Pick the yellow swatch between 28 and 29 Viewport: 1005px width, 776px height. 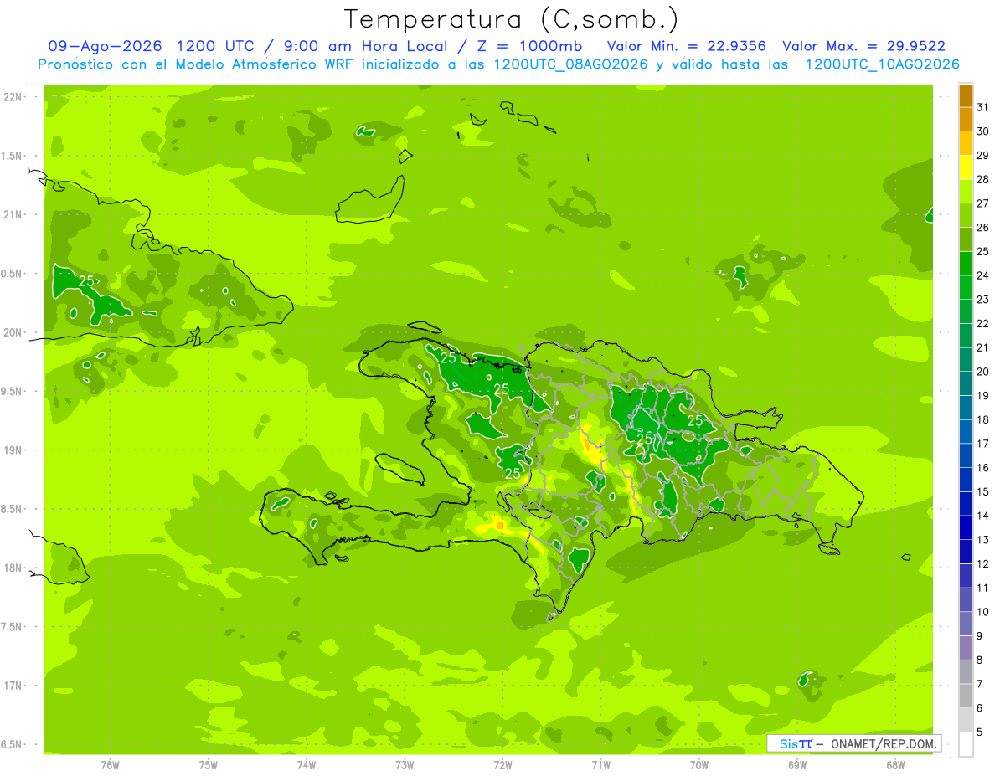pyautogui.click(x=966, y=167)
